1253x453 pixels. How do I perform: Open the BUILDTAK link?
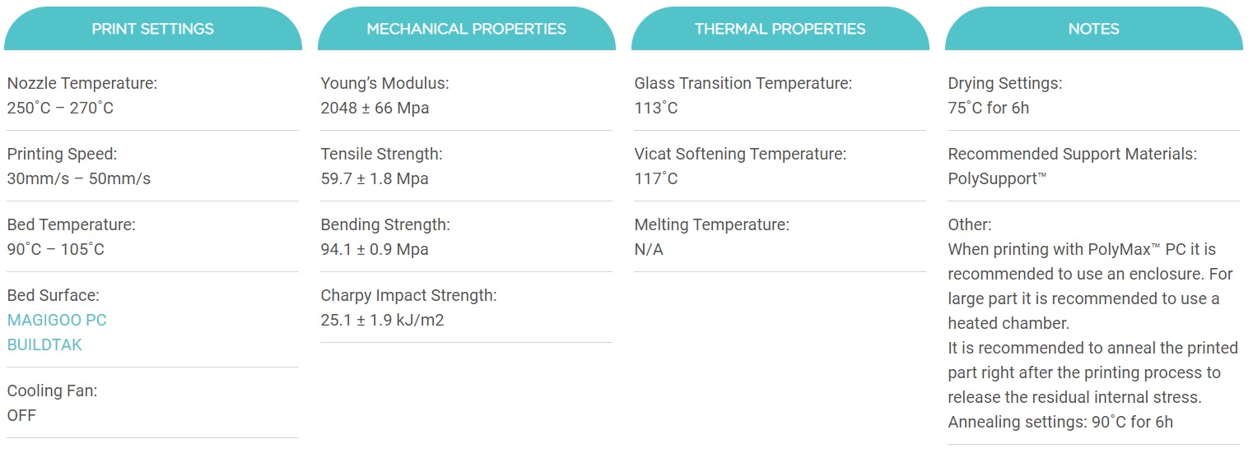click(44, 344)
